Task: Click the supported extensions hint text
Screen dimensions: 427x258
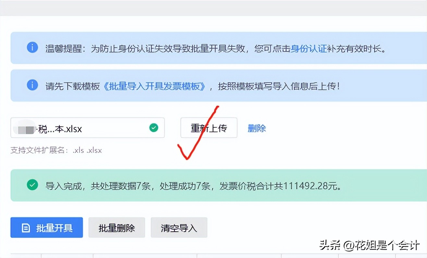Action: coord(55,150)
